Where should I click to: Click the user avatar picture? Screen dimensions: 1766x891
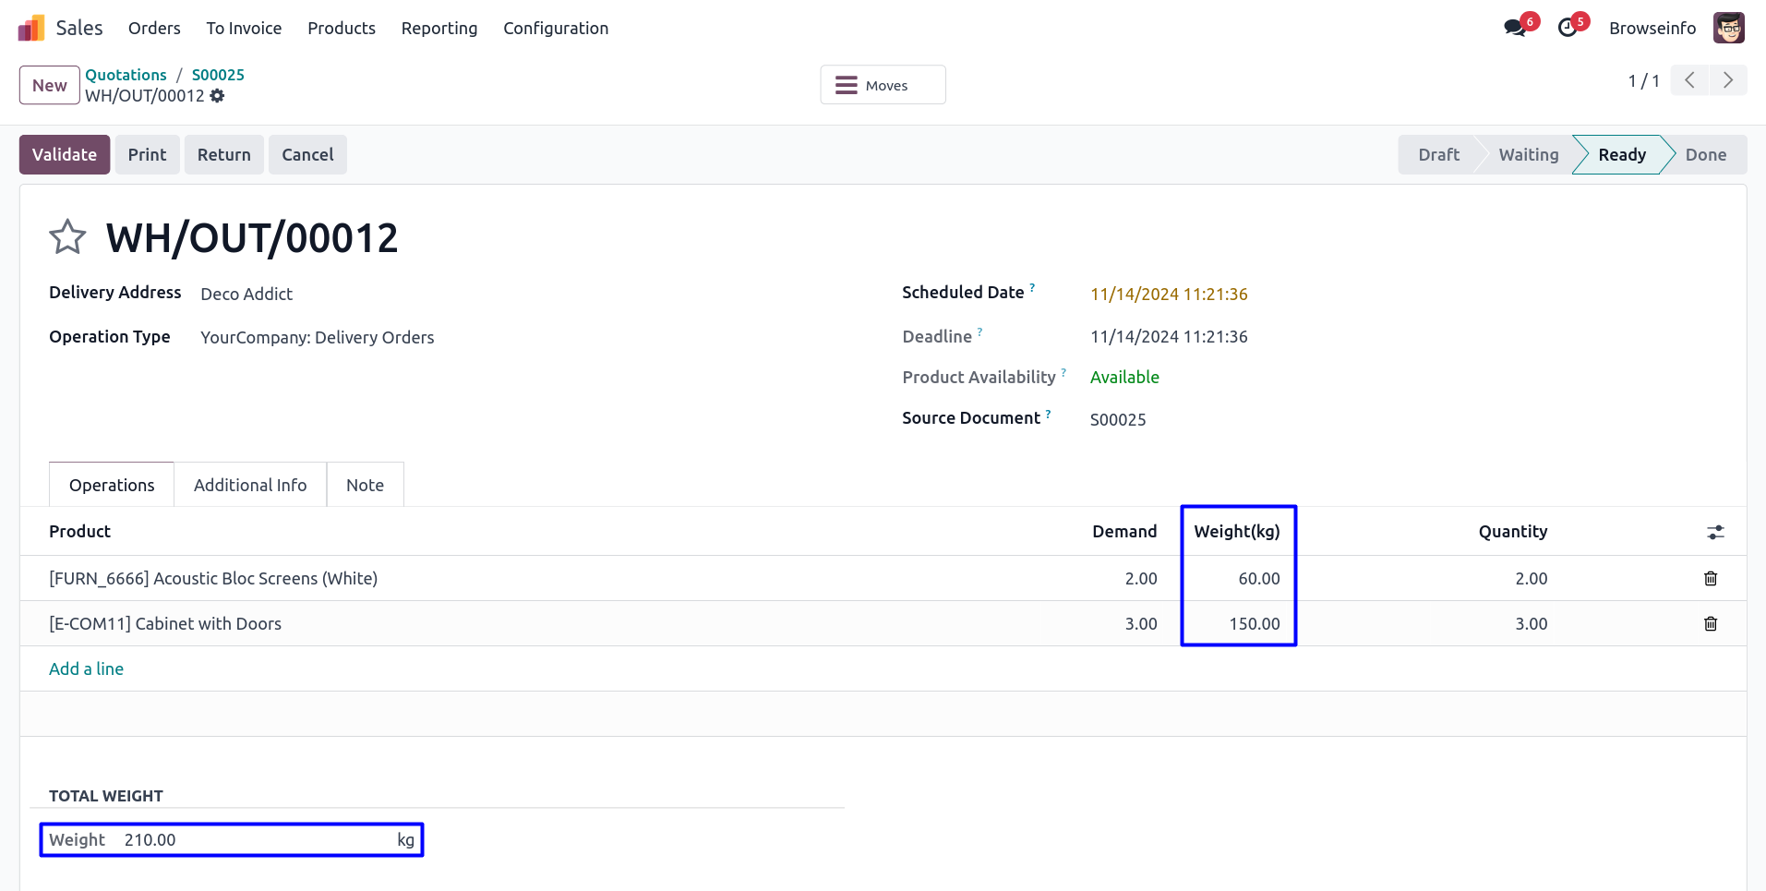(x=1728, y=29)
